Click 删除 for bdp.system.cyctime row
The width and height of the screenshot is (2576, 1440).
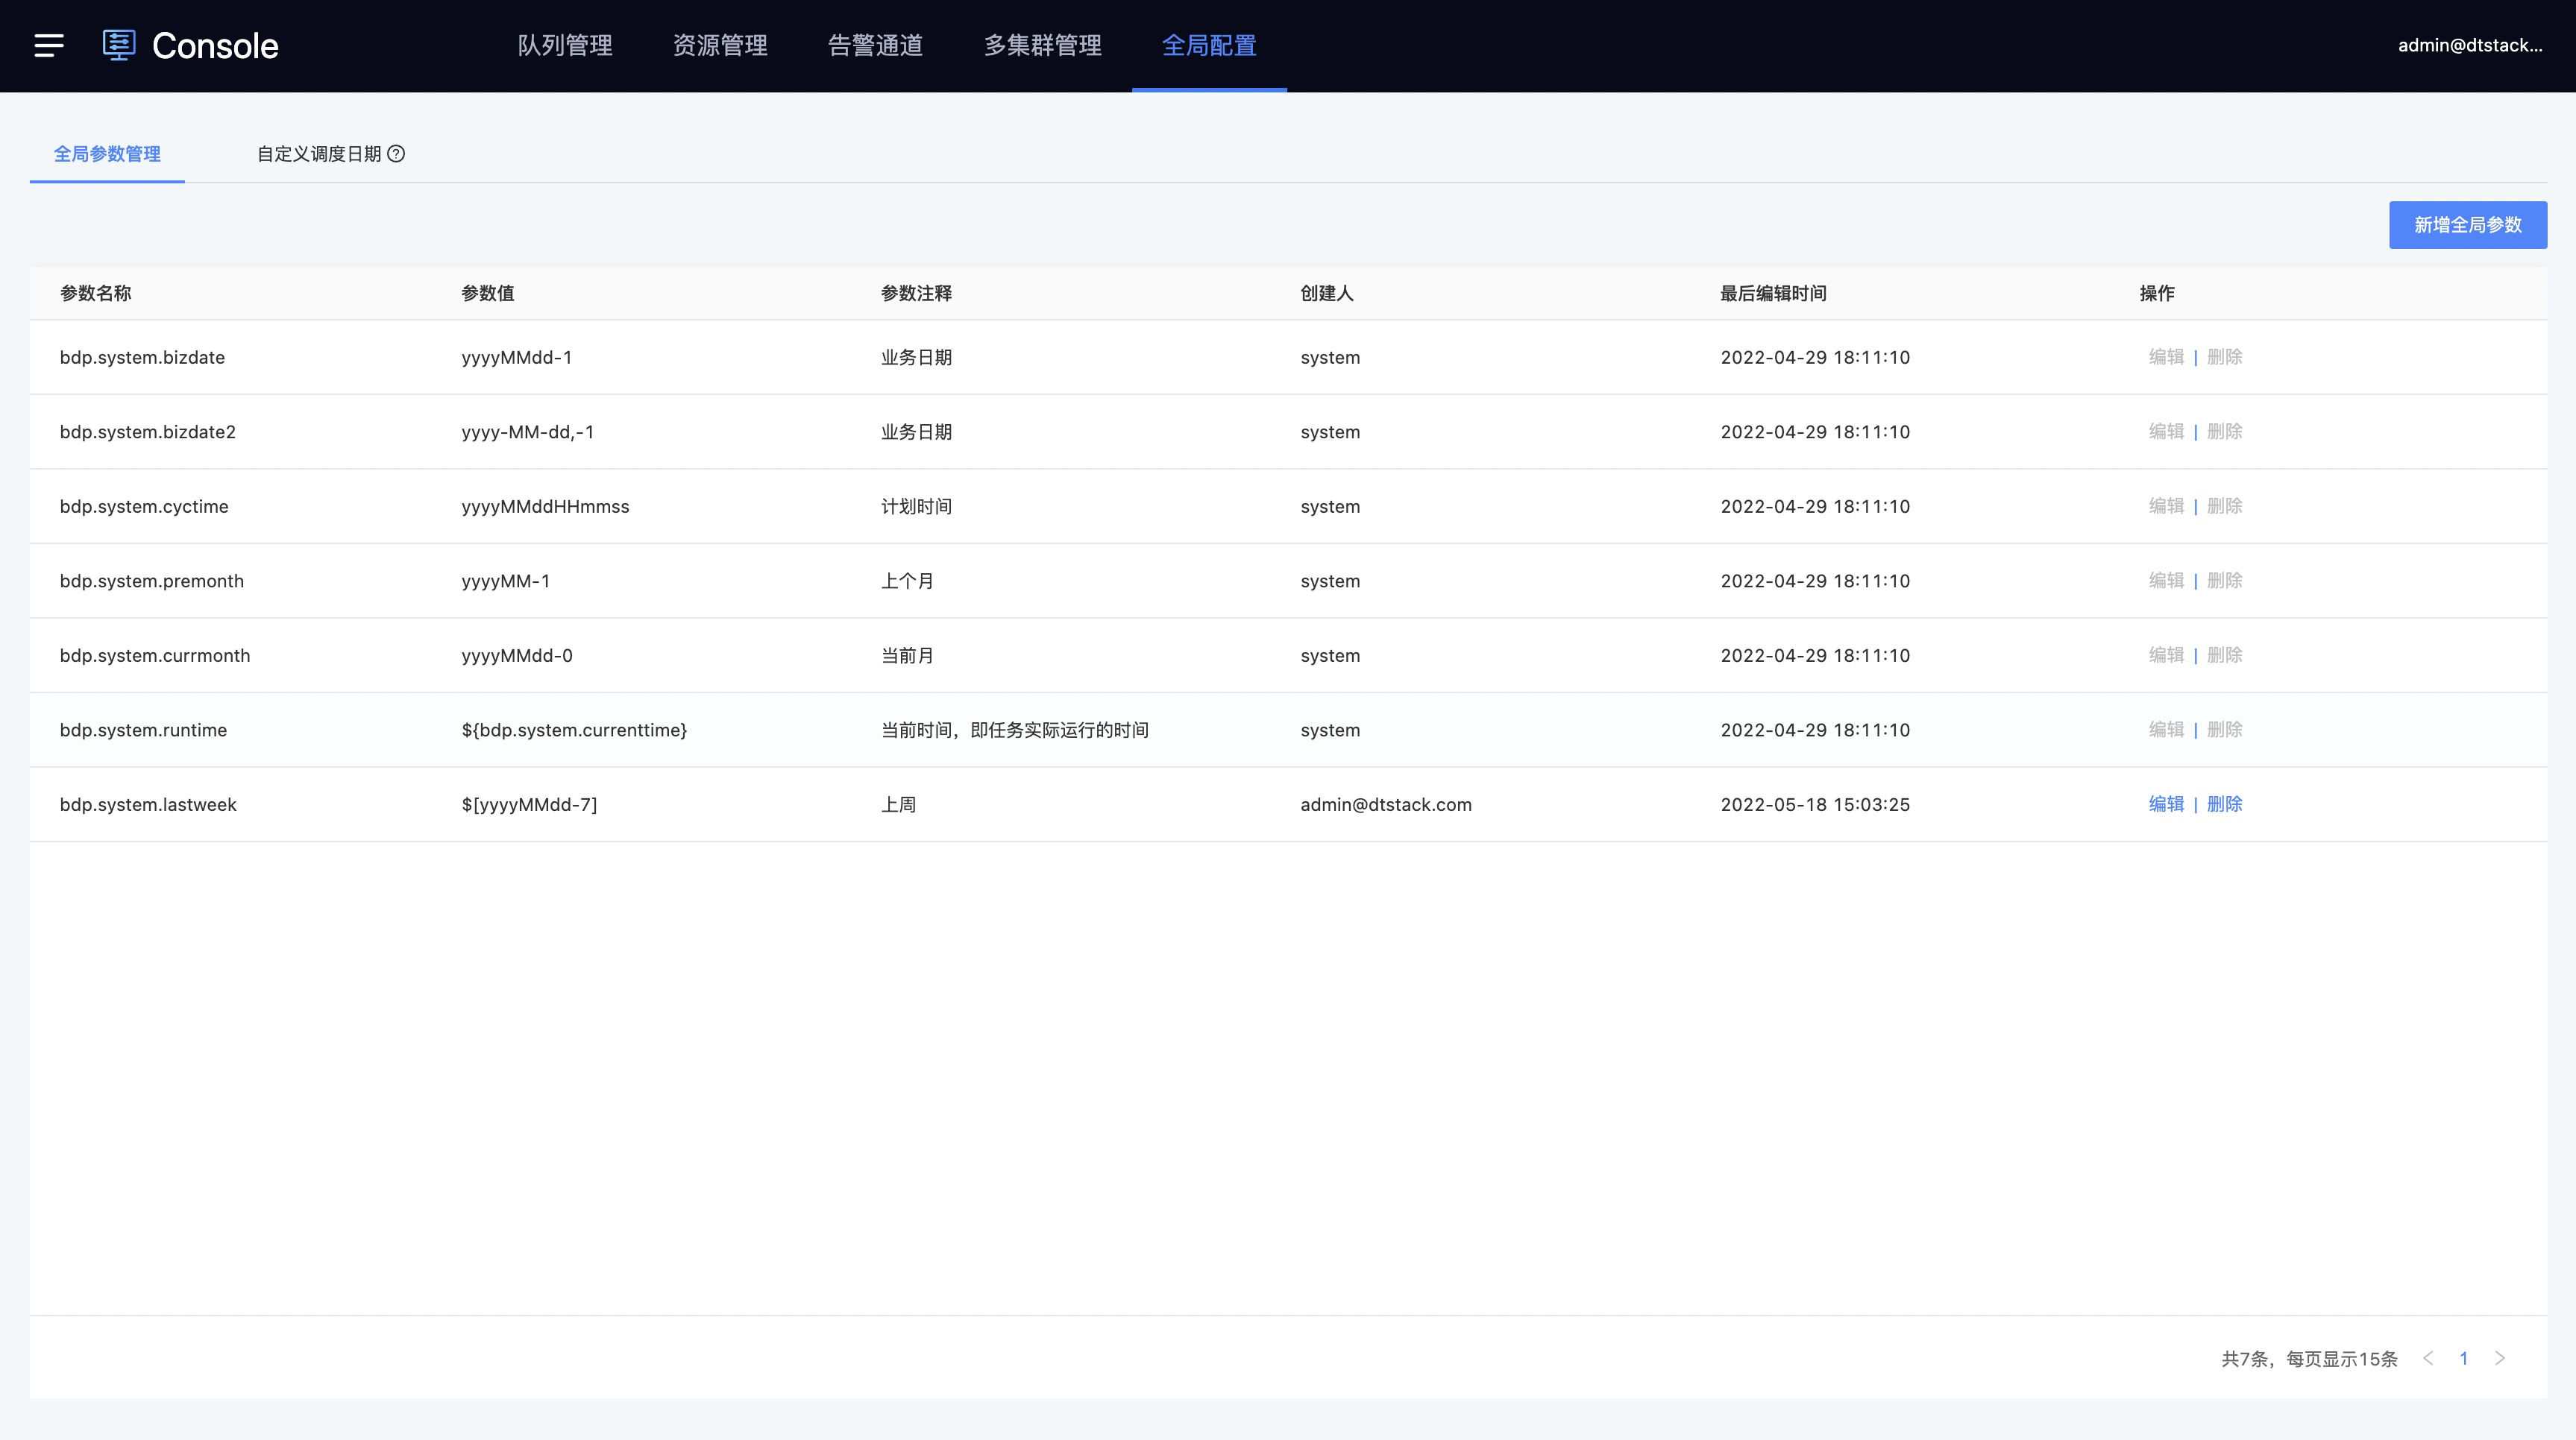2224,505
